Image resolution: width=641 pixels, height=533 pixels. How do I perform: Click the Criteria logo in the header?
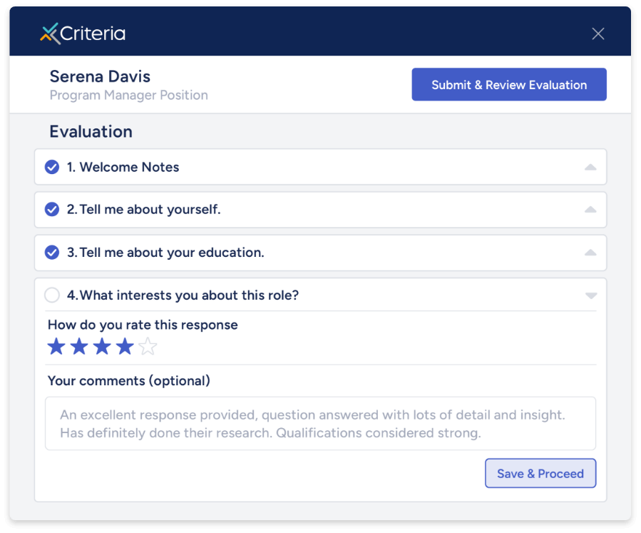(x=82, y=33)
